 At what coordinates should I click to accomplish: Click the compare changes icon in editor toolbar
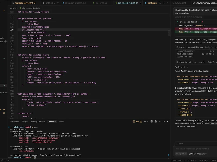160,3
